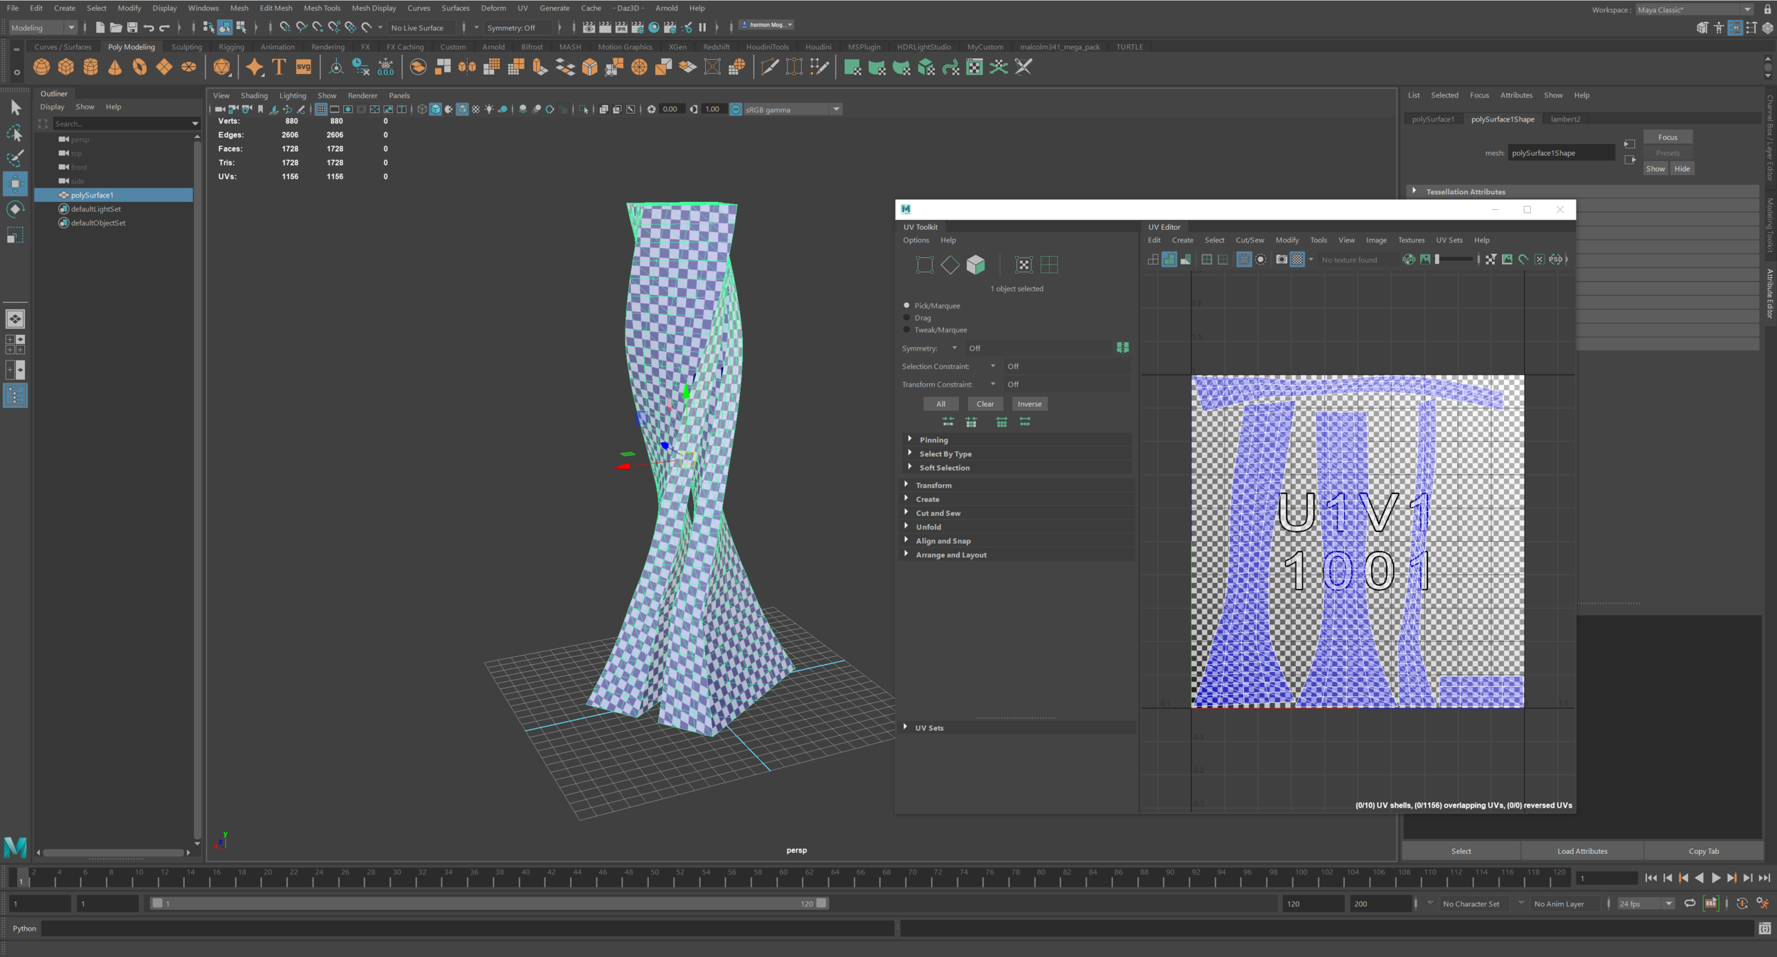Adjust the UV Editor dim image slider
Image resolution: width=1777 pixels, height=957 pixels.
(x=1454, y=260)
